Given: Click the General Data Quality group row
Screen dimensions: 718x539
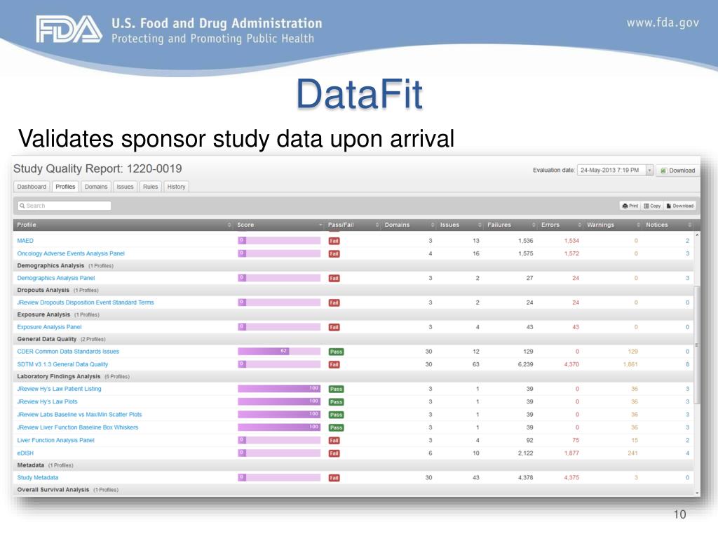Looking at the screenshot, I should (x=353, y=339).
